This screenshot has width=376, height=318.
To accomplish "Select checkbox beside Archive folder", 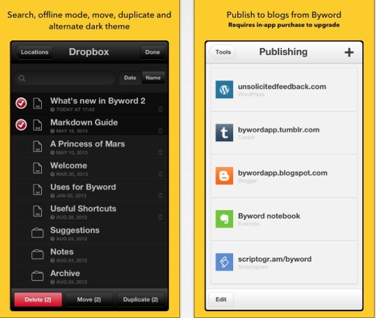I will [21, 276].
